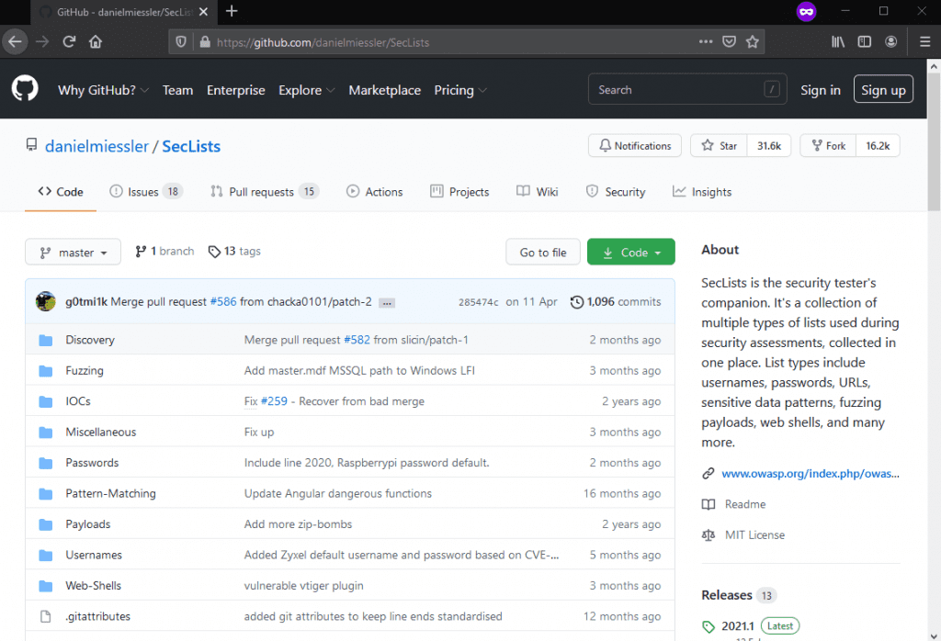941x641 pixels.
Task: Close the GitHub SecLists browser tab
Action: click(203, 11)
